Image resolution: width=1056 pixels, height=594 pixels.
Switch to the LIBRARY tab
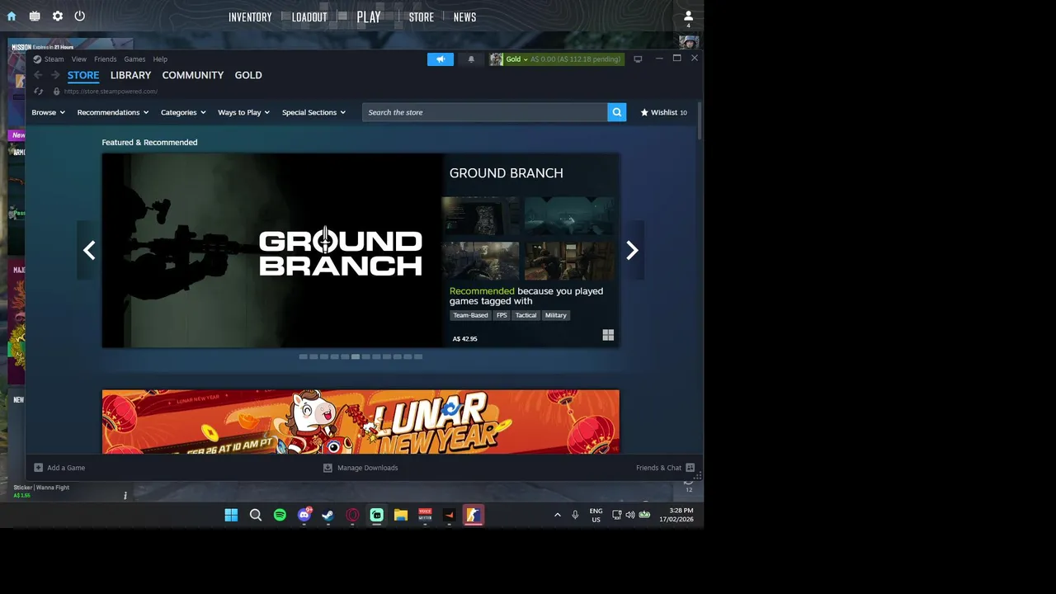[x=130, y=75]
